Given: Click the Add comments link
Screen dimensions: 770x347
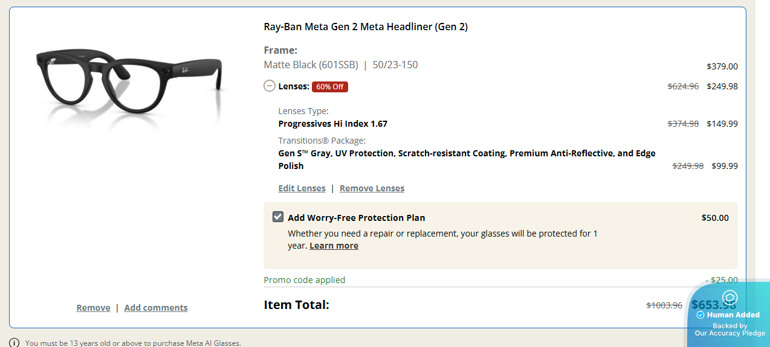Looking at the screenshot, I should tap(156, 308).
